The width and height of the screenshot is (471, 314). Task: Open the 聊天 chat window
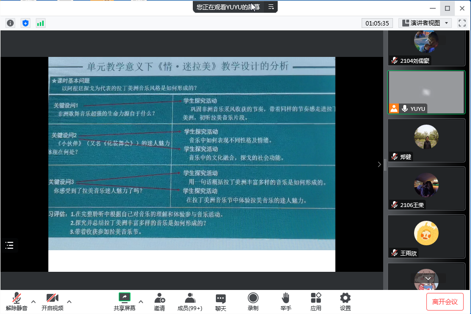(221, 302)
